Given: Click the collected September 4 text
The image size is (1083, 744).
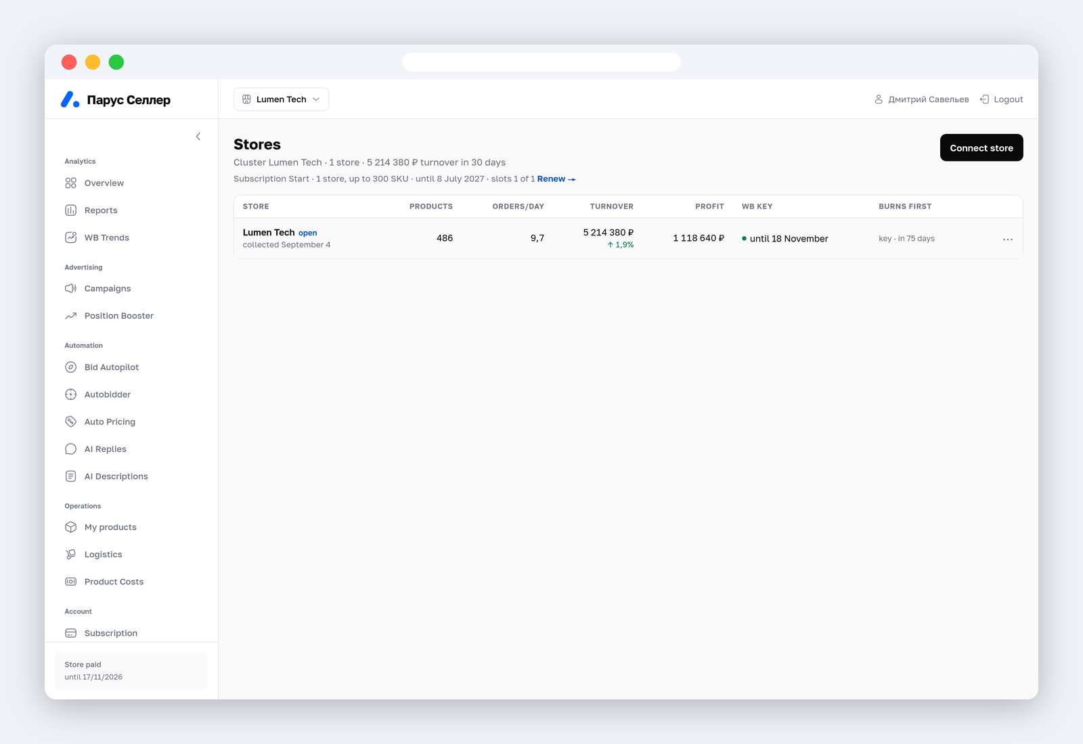Looking at the screenshot, I should point(287,245).
